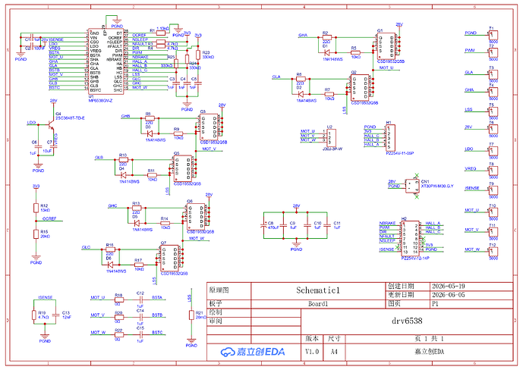Image resolution: width=523 pixels, height=370 pixels.
Task: Click the update date 2026-06-05
Action: coord(449,295)
